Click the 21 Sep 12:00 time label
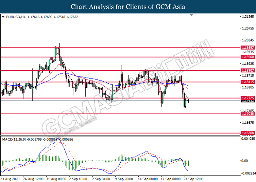 pyautogui.click(x=193, y=179)
